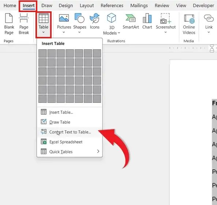
Task: Select the bottom-right cell of table grid
Action: 97,99
